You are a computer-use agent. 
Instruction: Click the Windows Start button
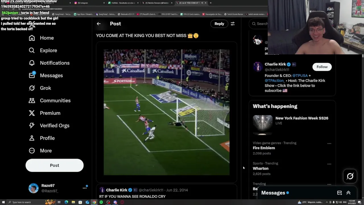click(3, 202)
